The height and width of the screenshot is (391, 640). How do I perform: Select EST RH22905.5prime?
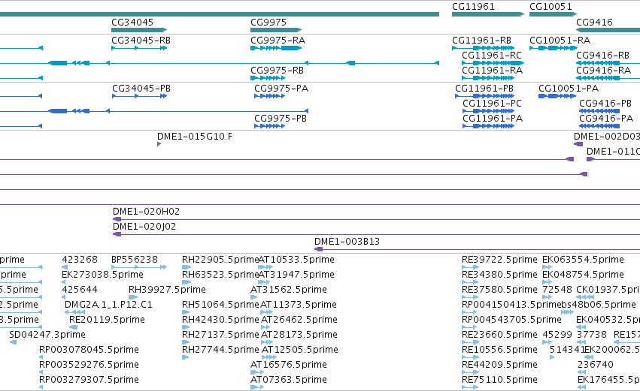point(220,259)
